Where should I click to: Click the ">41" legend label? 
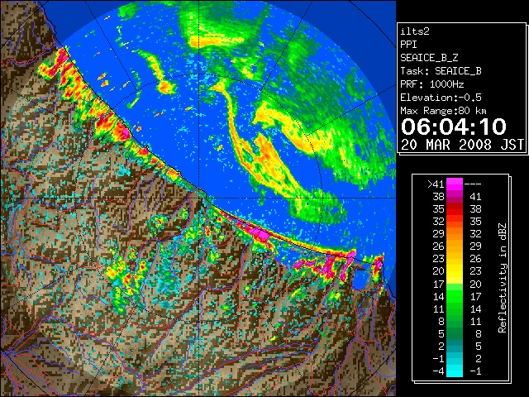tap(436, 184)
